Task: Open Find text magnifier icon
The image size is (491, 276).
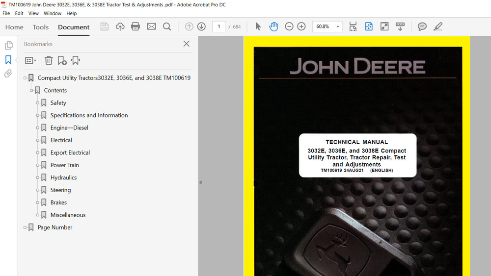Action: pos(167,26)
